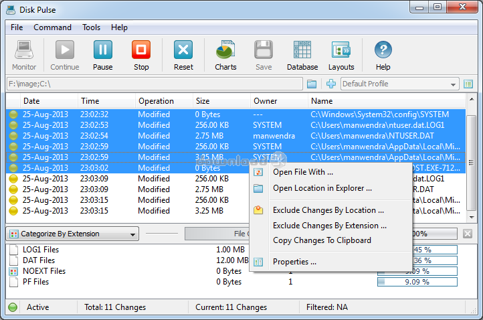Click the Monitor toolbar icon
483x320 pixels.
[x=24, y=50]
